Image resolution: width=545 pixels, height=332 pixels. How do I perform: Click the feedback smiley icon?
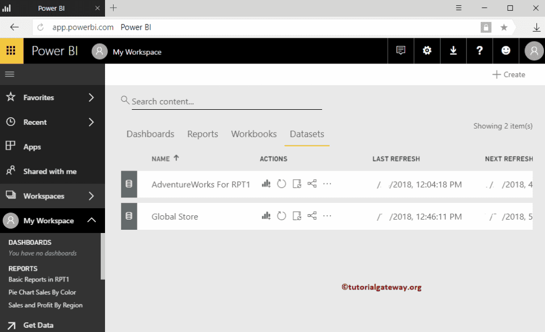pos(506,51)
